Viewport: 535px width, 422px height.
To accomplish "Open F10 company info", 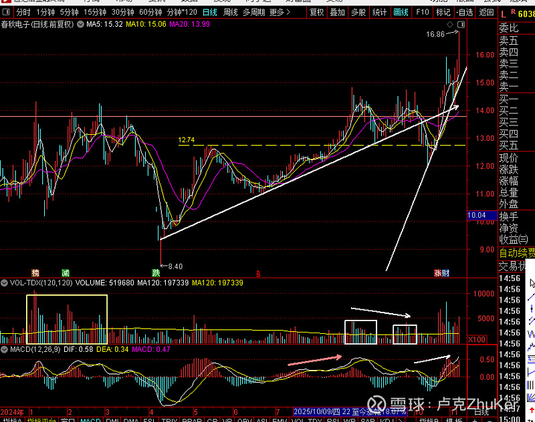I will click(422, 13).
